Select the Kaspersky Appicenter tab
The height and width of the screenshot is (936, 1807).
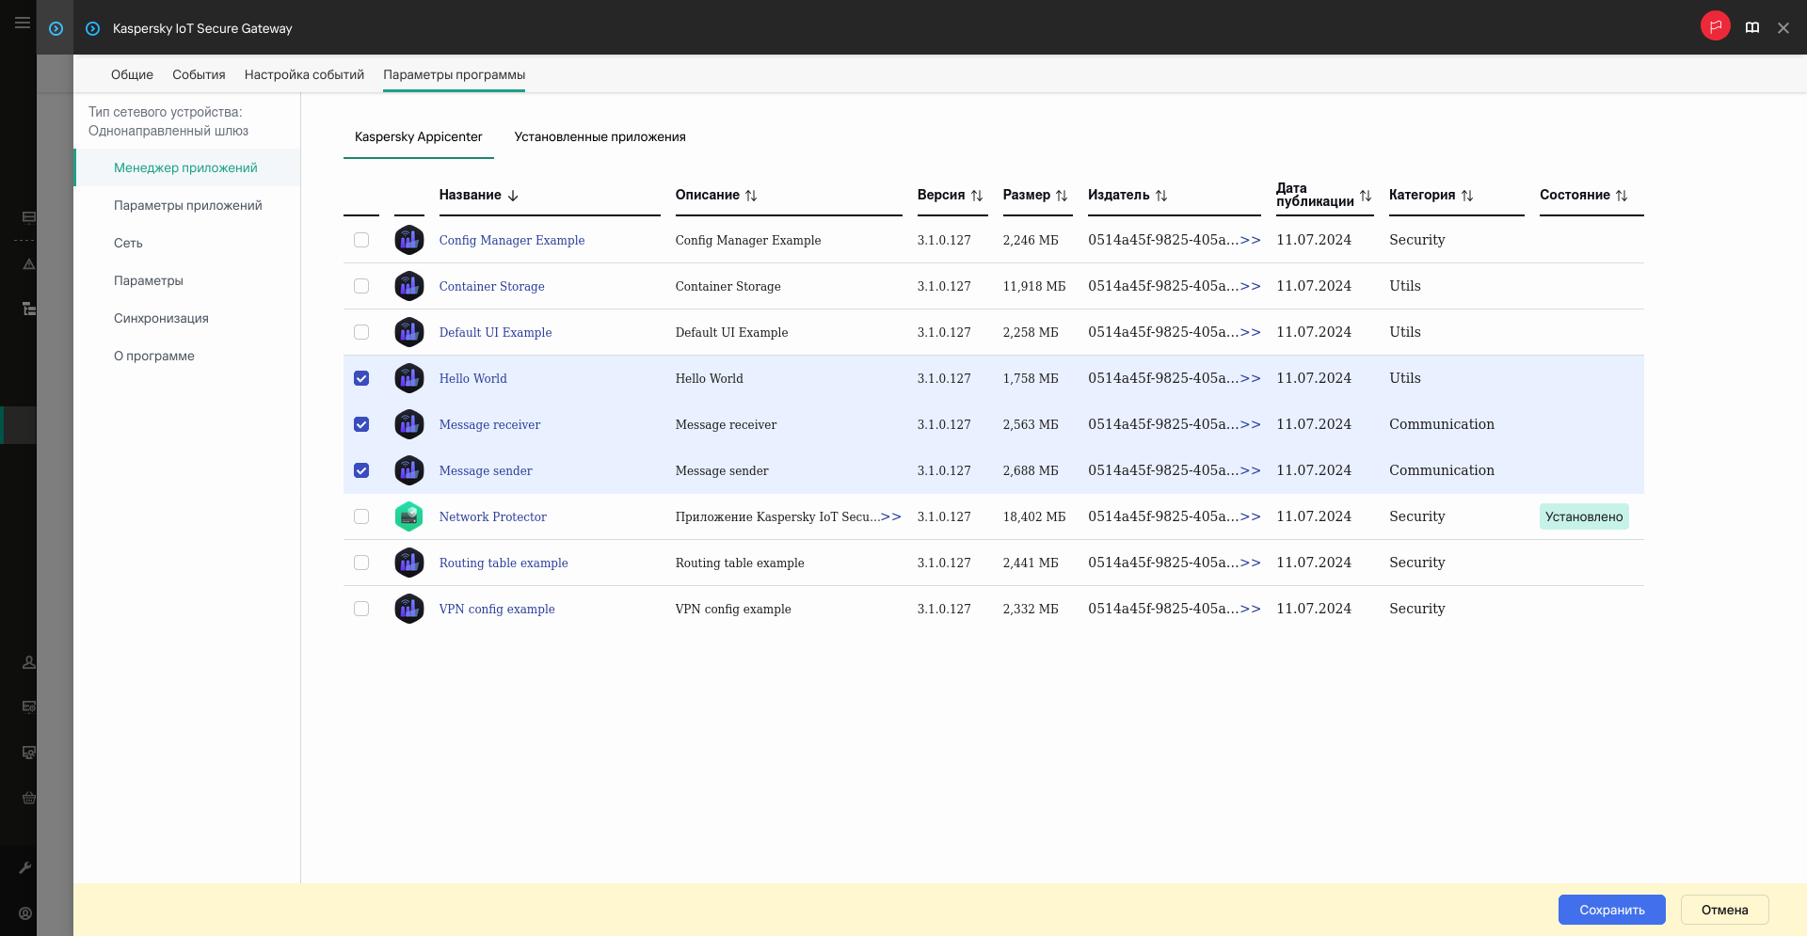(x=418, y=136)
